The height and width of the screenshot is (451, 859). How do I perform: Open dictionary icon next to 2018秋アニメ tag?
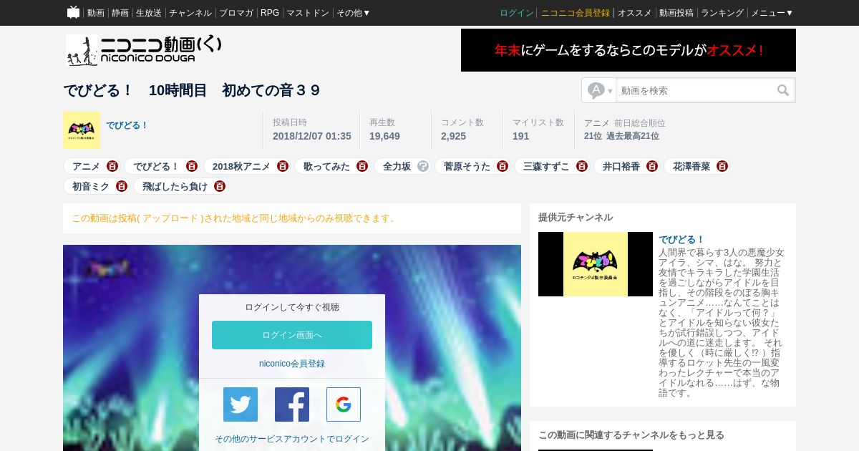click(x=283, y=166)
